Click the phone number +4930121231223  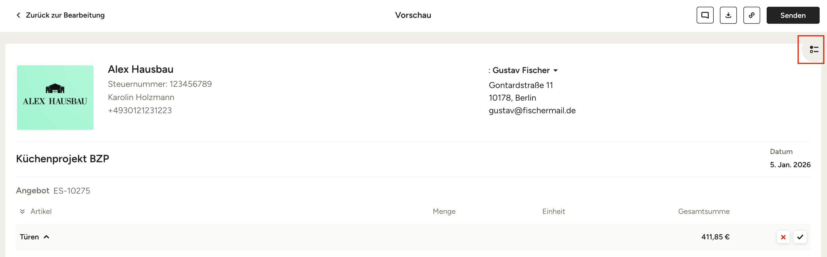[140, 110]
